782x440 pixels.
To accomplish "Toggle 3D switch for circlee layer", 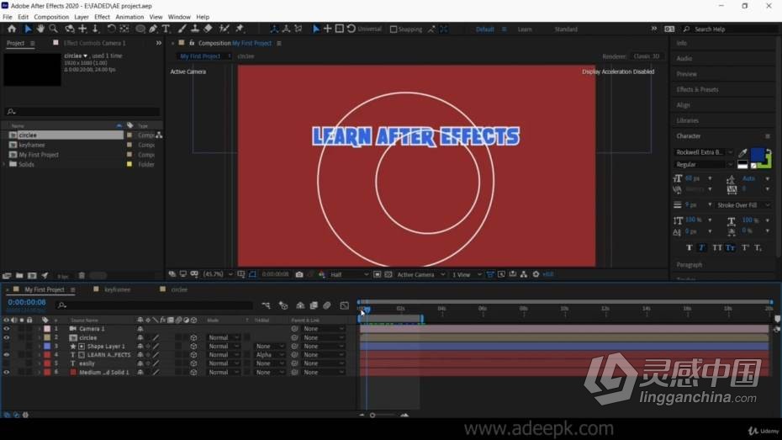I will [x=193, y=337].
